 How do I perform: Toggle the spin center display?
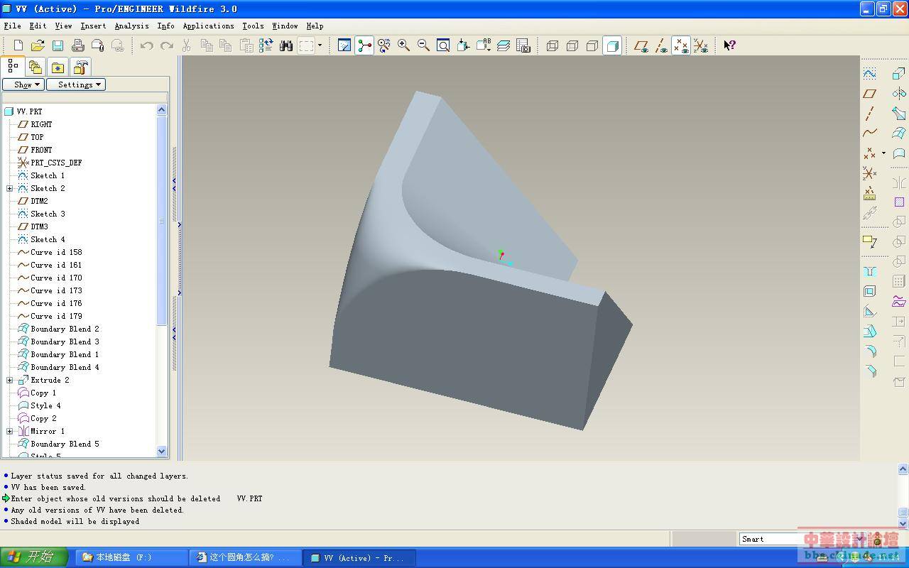click(364, 45)
